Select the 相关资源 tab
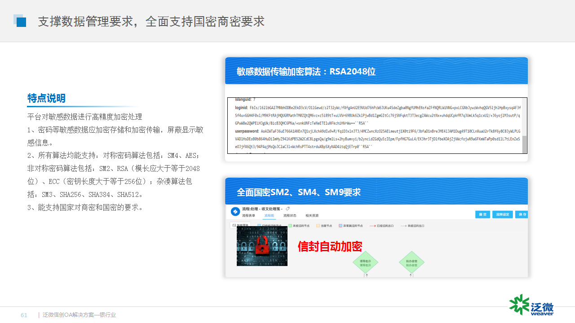The height and width of the screenshot is (323, 575). [312, 215]
